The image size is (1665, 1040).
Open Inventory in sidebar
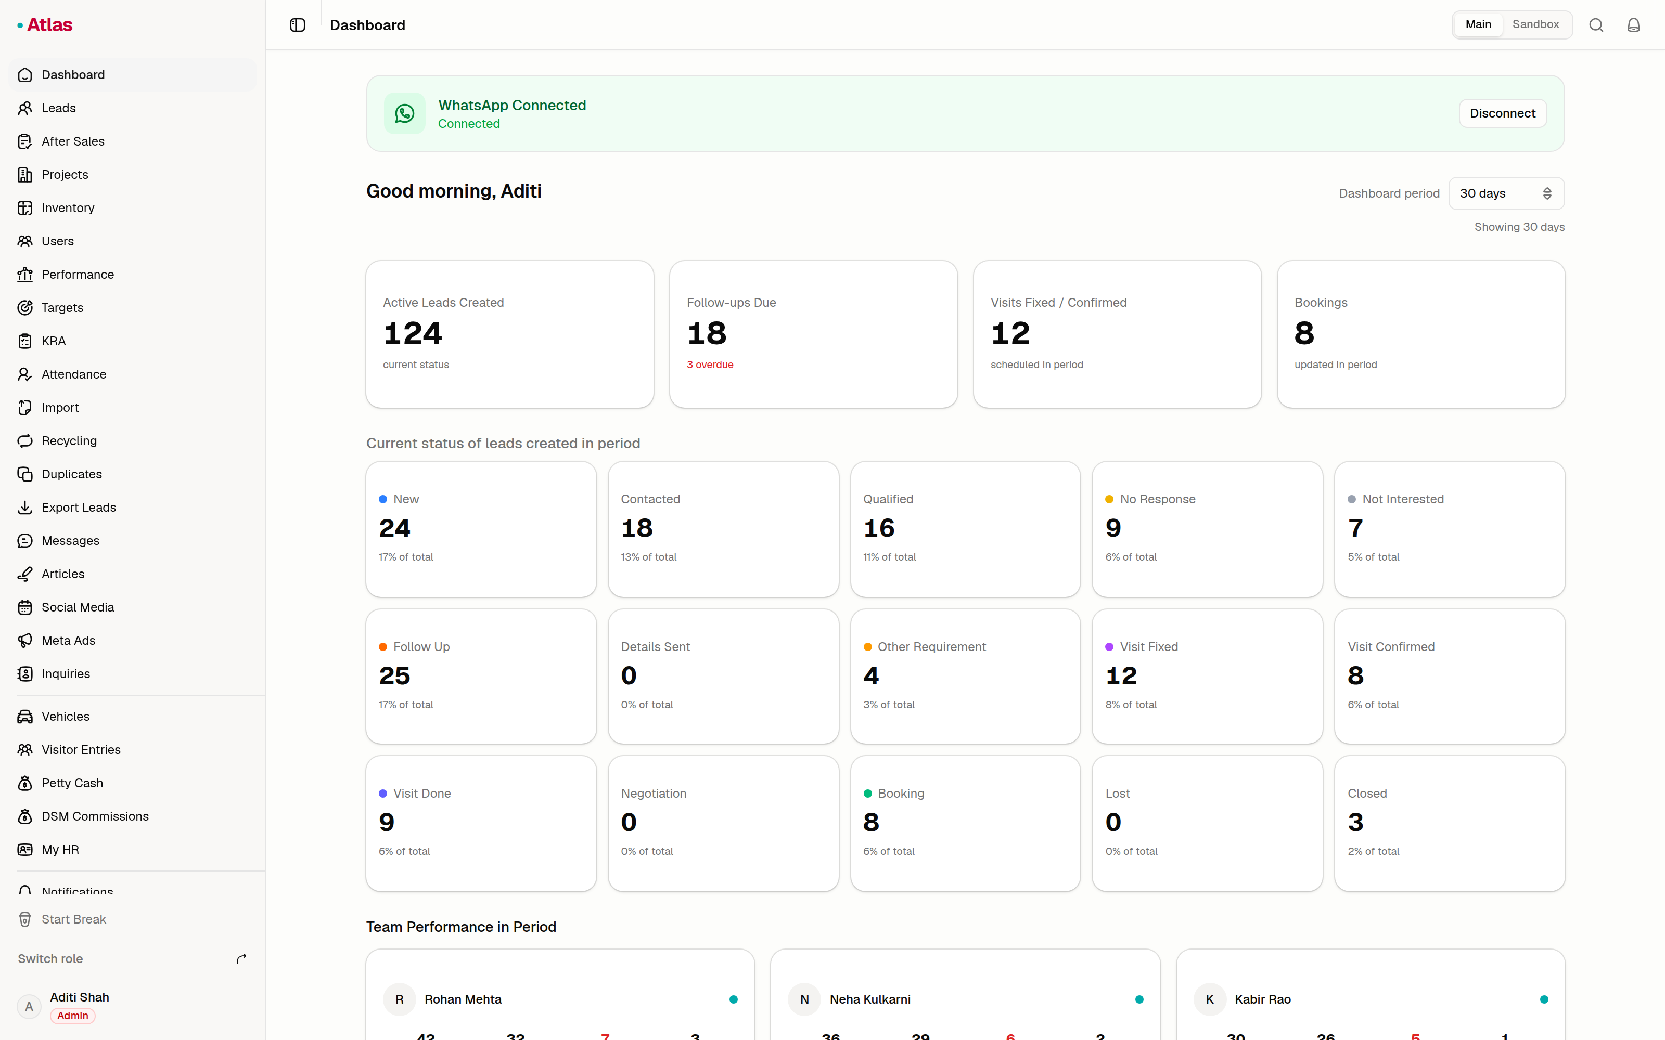pos(133,207)
